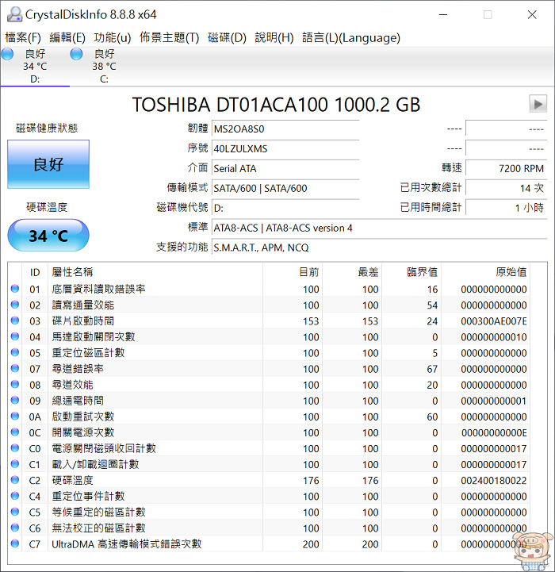Click the status dot for attribute 0A
Screen dimensions: 555x572
[x=15, y=417]
